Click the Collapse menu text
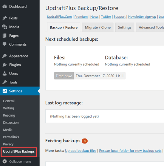The width and height of the screenshot is (164, 166). pos(20,162)
